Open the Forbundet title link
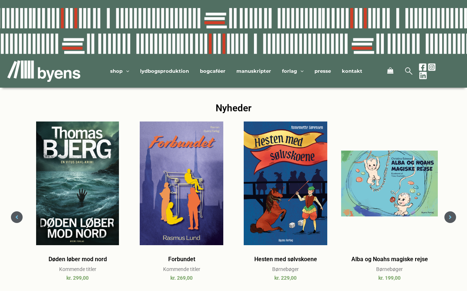This screenshot has width=467, height=291. [182, 259]
